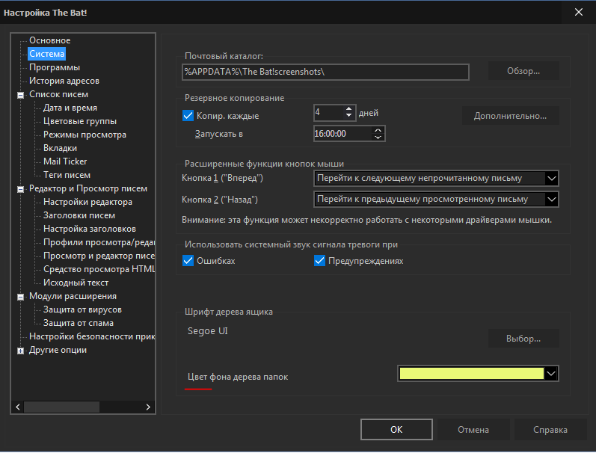Decrease backup days with down arrow
This screenshot has width=596, height=453.
[349, 116]
